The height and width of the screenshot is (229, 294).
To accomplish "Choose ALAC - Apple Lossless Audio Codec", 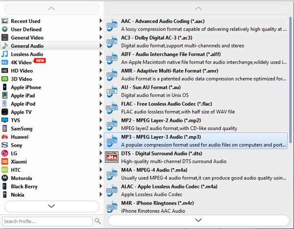I will click(x=196, y=190).
